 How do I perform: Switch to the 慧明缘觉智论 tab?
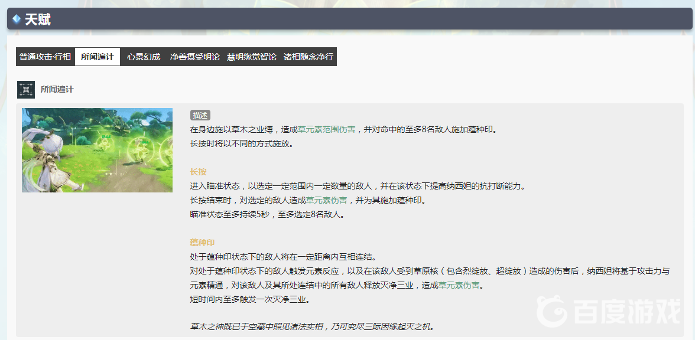click(252, 57)
